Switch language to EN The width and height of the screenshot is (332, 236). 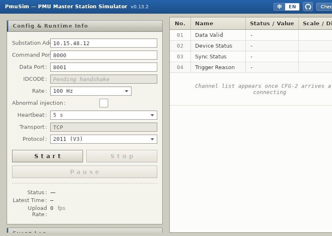point(292,7)
